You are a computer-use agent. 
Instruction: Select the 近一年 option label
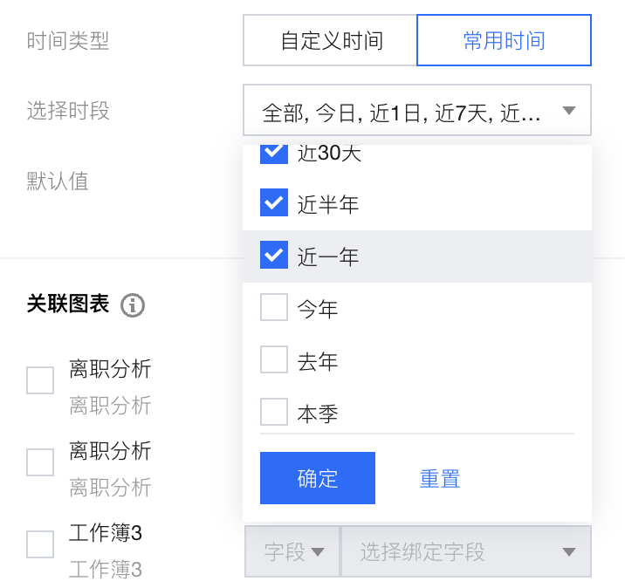pos(328,257)
